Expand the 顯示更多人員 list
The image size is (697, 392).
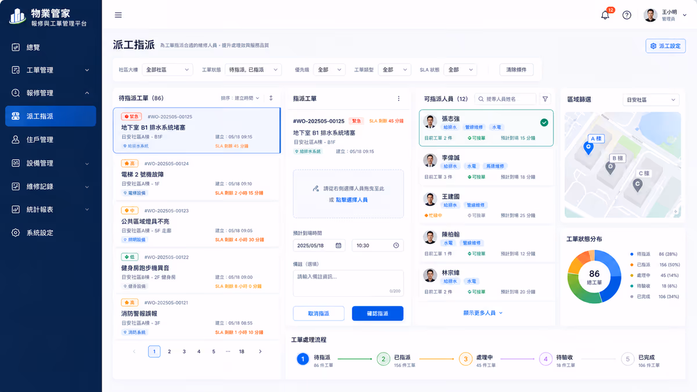pos(483,312)
